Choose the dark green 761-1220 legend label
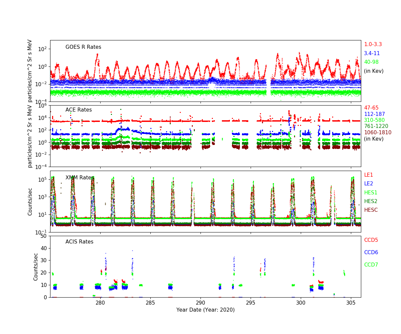The width and height of the screenshot is (401, 334). point(376,126)
